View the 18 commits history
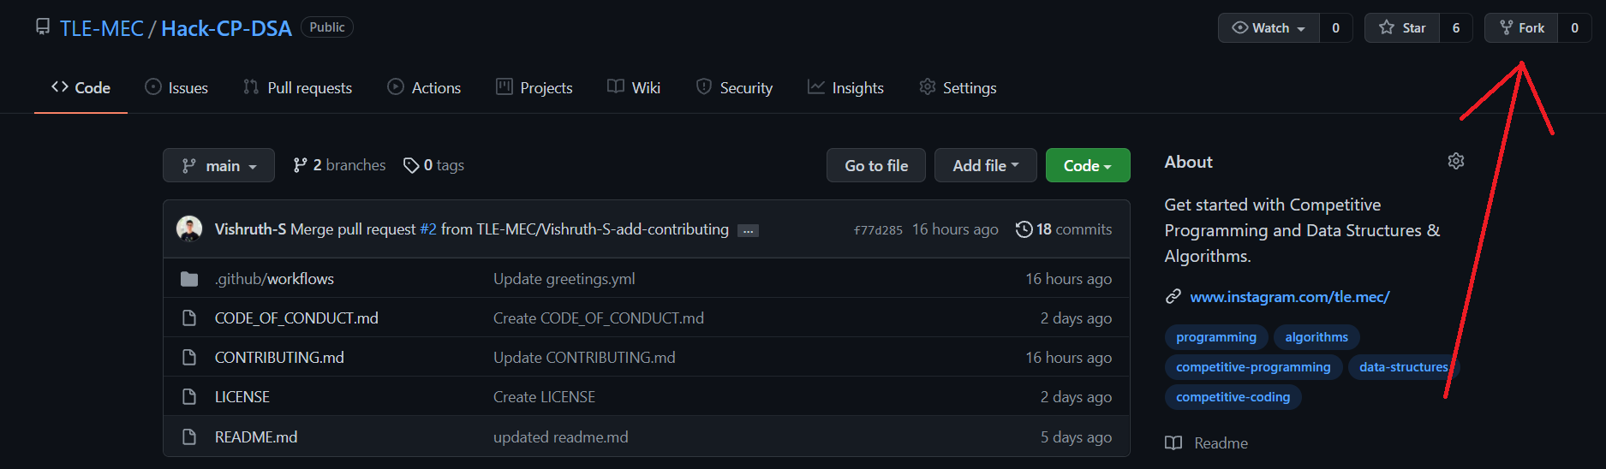Viewport: 1606px width, 469px height. [x=1064, y=229]
